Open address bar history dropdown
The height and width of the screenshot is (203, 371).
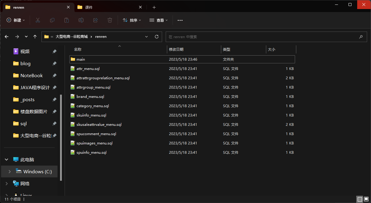146,37
